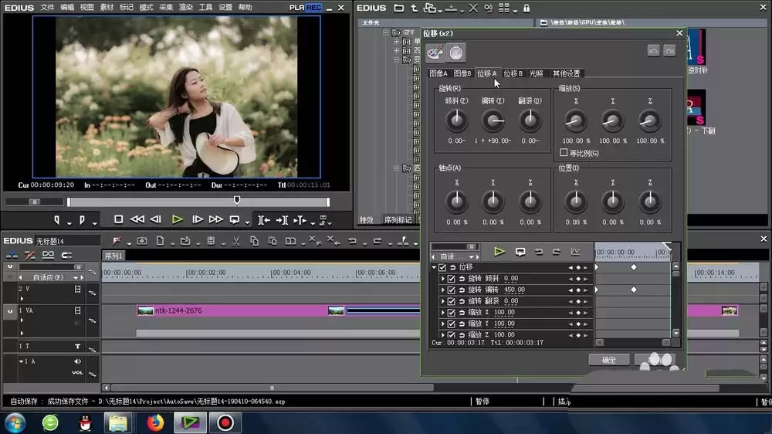The width and height of the screenshot is (772, 434).
Task: Open the 序列标记 panel tab
Action: coord(398,220)
